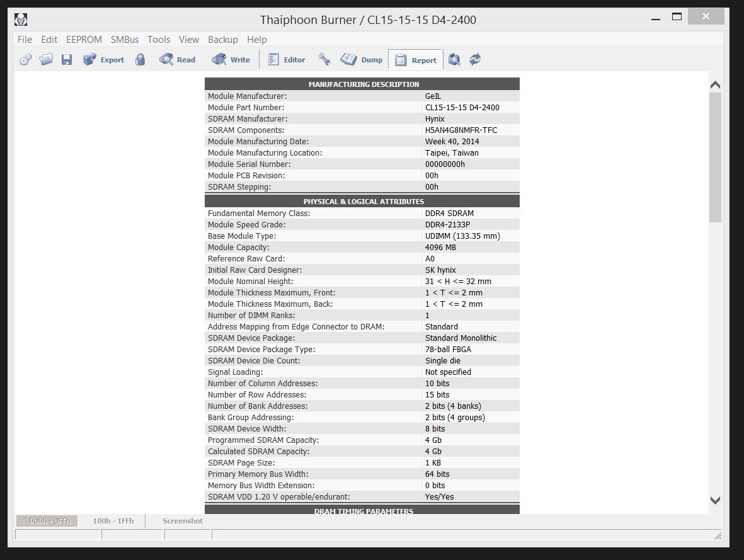Click the scrollbar up arrow

tap(715, 85)
